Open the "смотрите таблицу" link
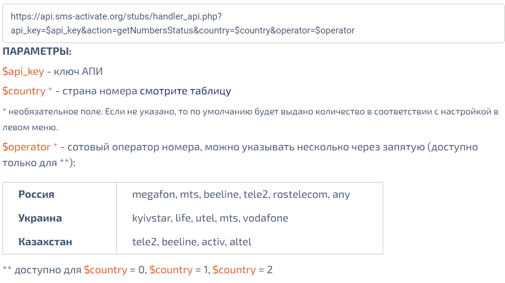The image size is (505, 283). pos(185,91)
